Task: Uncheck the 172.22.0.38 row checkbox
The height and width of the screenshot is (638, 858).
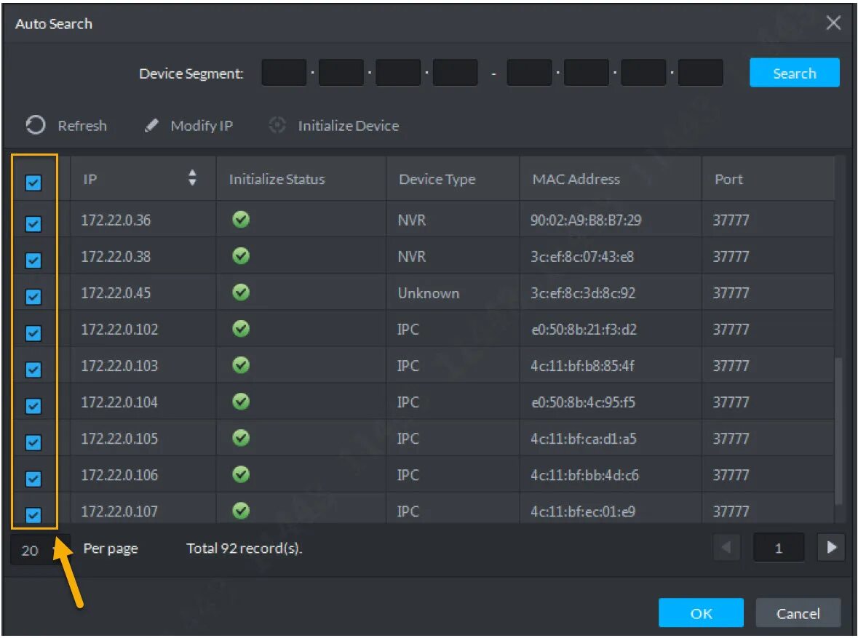Action: coord(33,260)
